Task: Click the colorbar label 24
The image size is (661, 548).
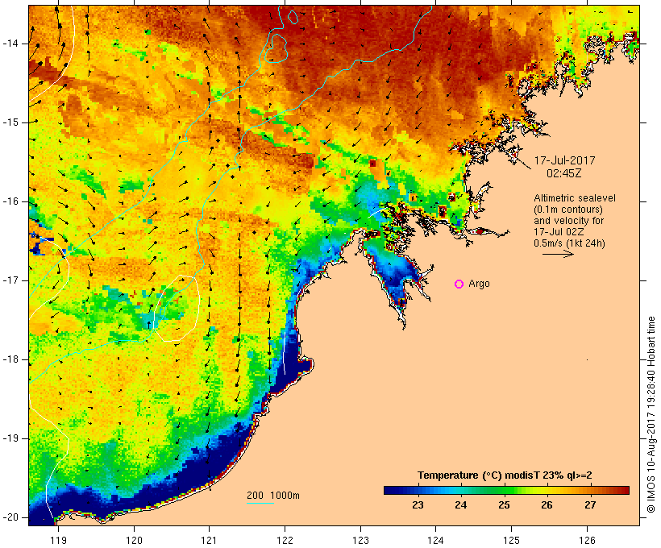Action: tap(461, 505)
